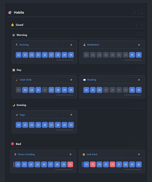Open Doom Scrolling settings gear
The height and width of the screenshot is (182, 152).
click(x=70, y=154)
